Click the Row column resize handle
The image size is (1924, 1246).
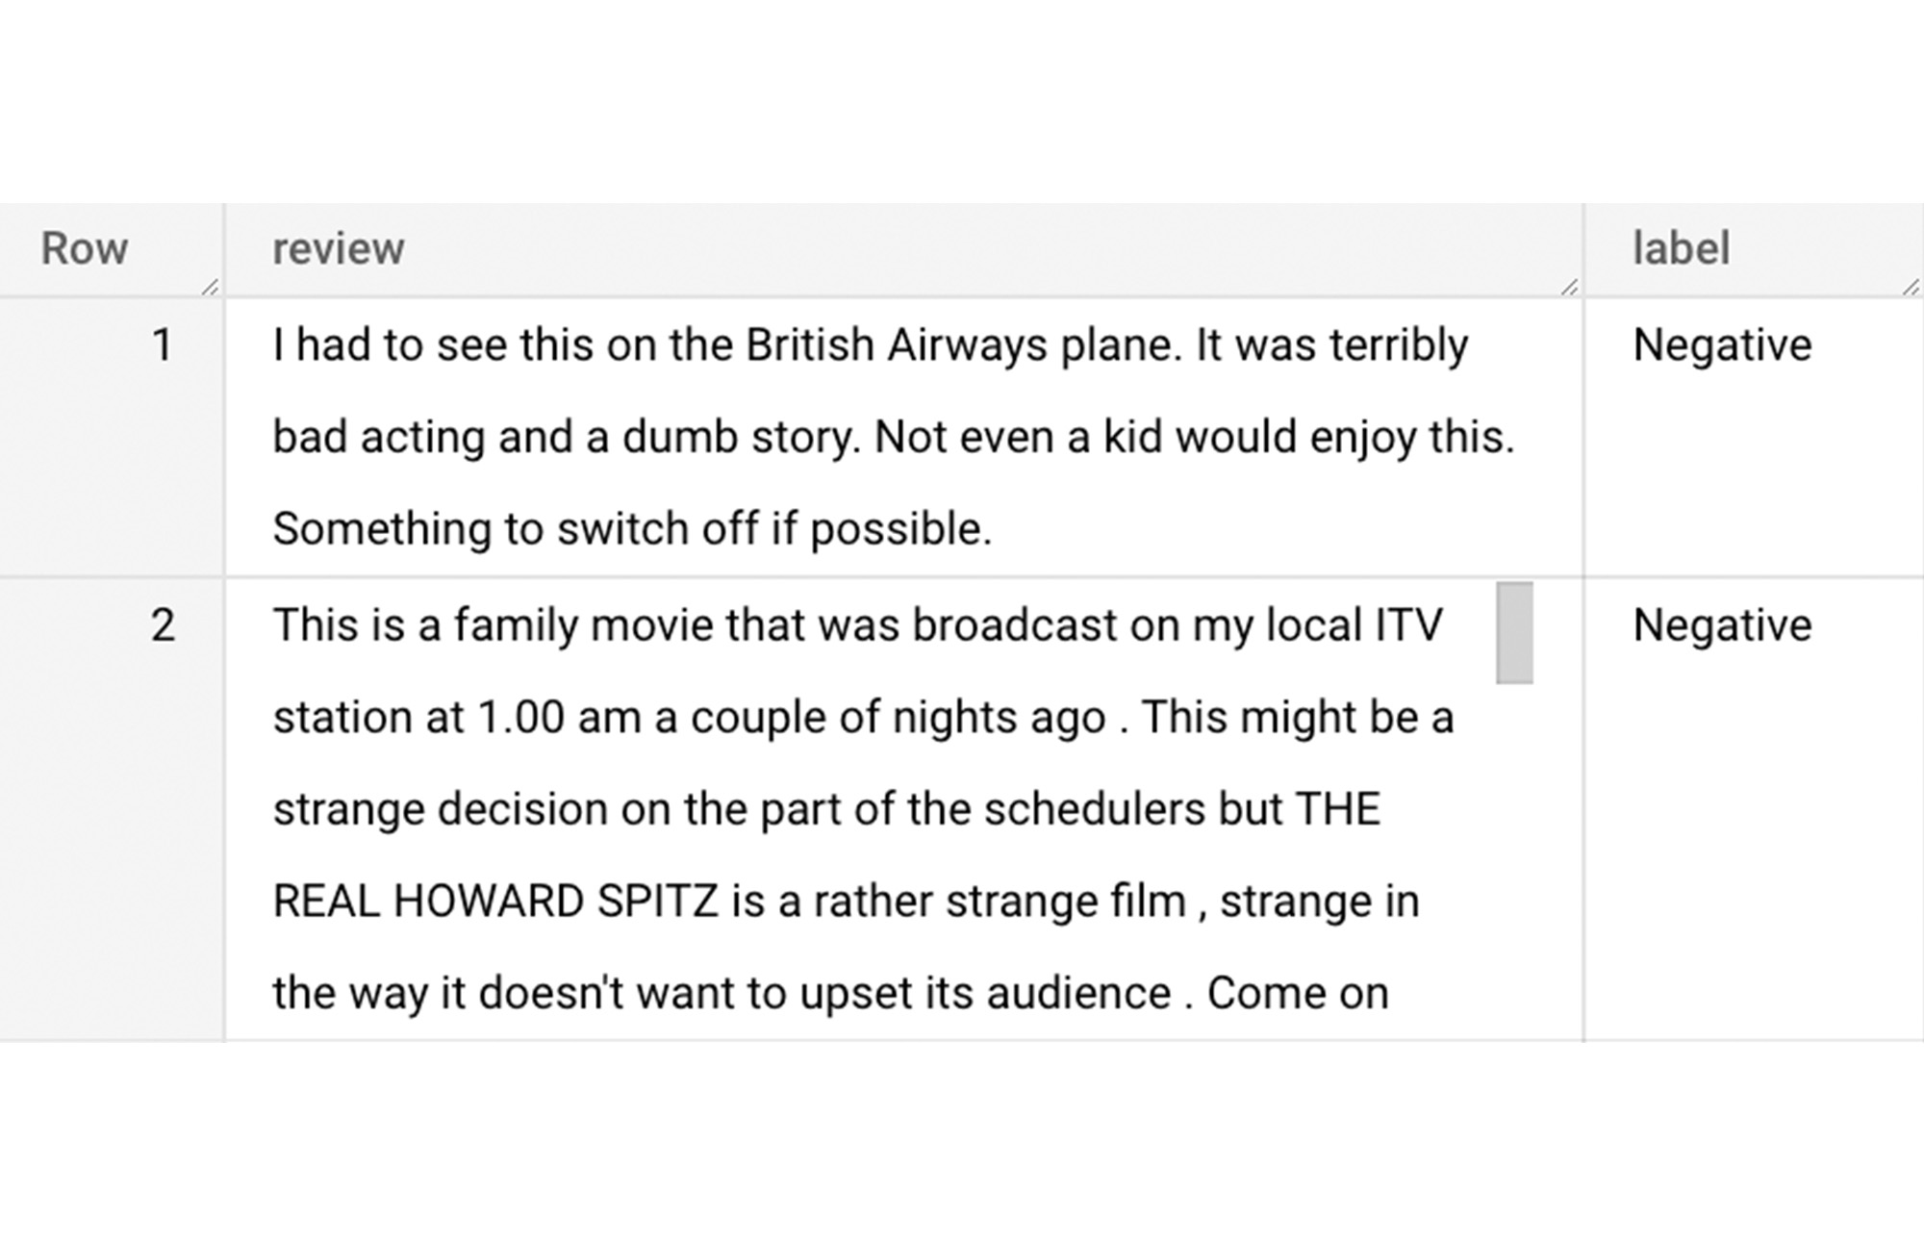210,287
